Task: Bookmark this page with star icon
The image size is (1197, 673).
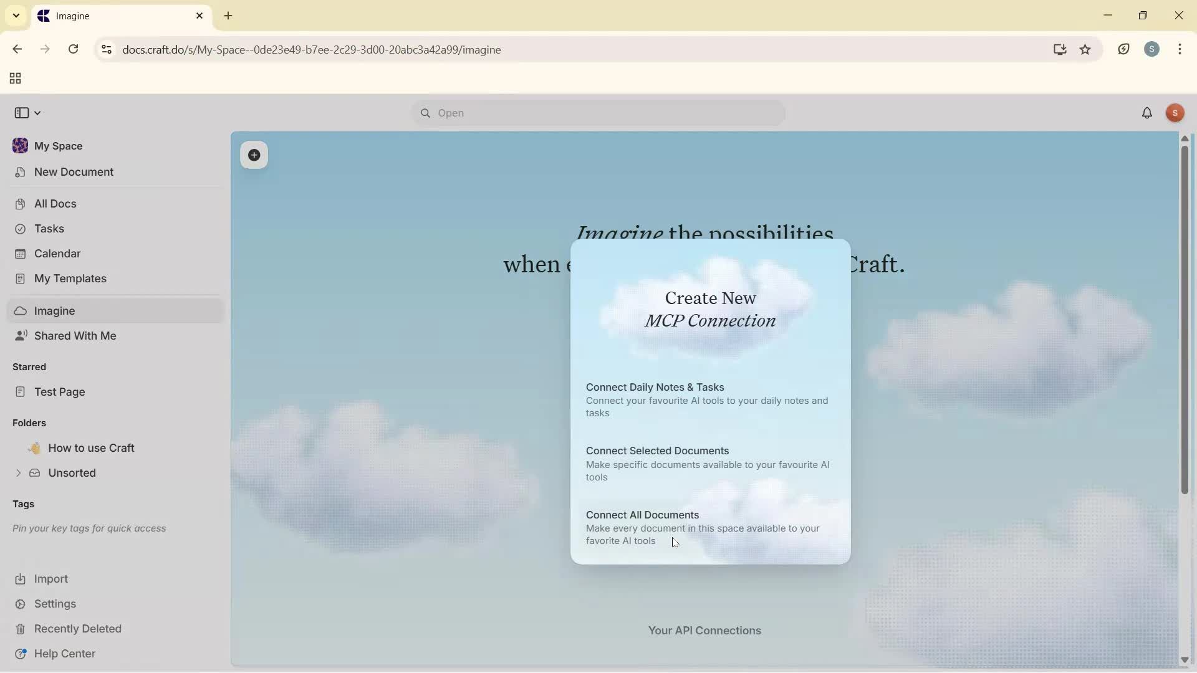Action: coord(1085,50)
